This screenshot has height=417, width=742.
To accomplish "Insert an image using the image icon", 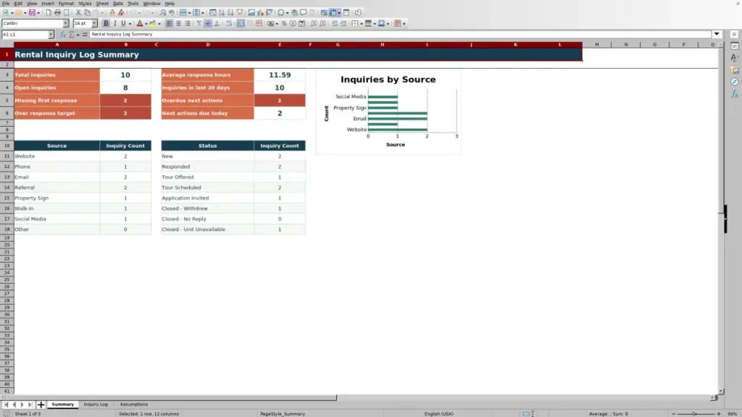I will pos(251,13).
